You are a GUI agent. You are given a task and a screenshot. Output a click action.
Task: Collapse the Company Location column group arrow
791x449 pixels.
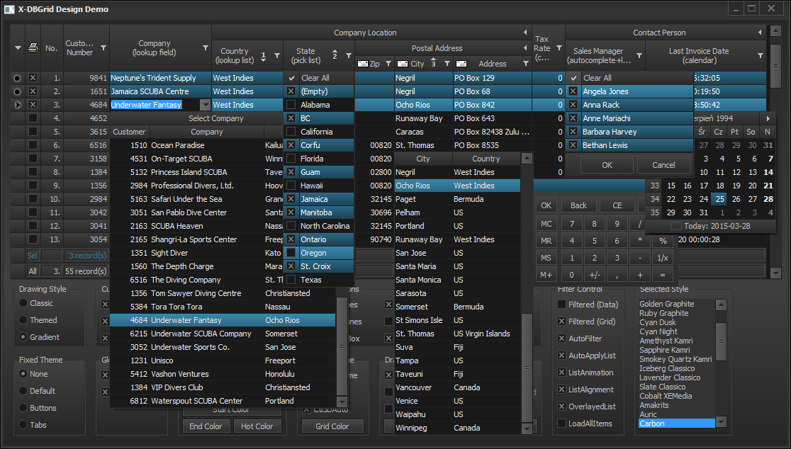525,33
